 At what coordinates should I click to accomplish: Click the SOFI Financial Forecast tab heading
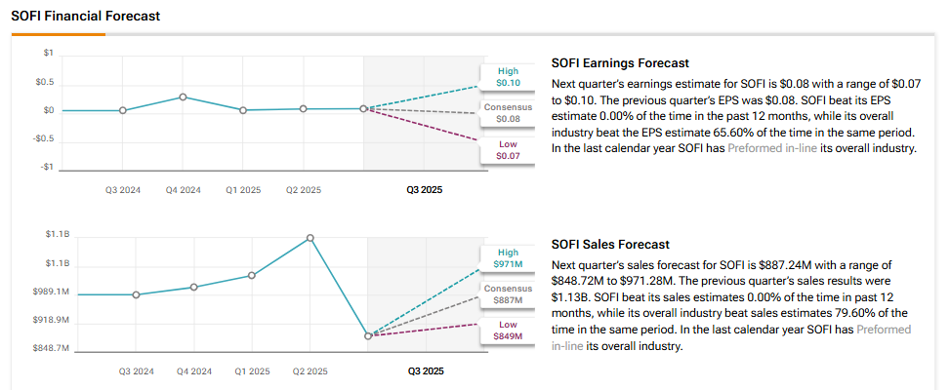click(x=85, y=17)
